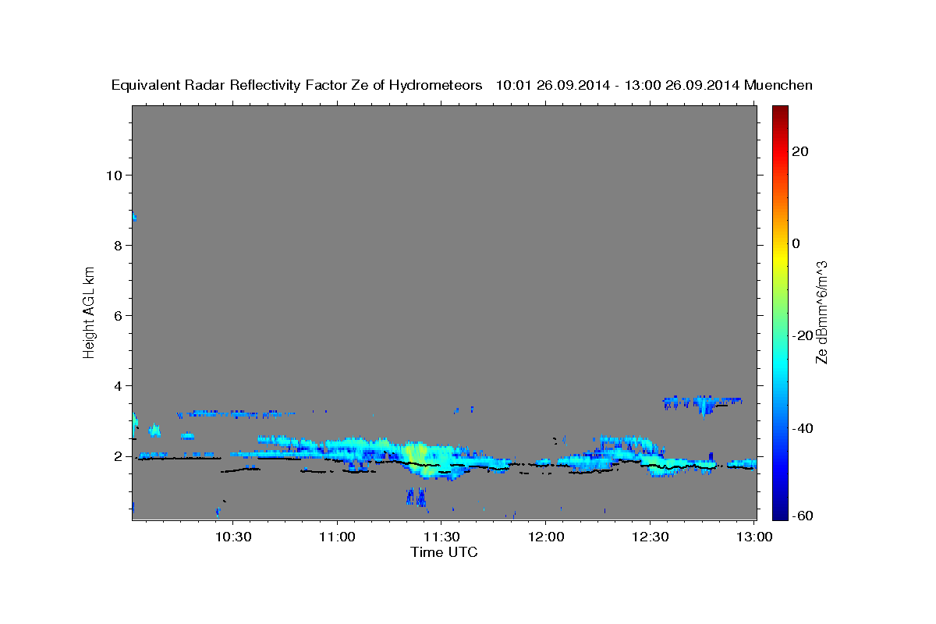This screenshot has height=624, width=936.
Task: Click the height label 10
Action: pyautogui.click(x=114, y=175)
